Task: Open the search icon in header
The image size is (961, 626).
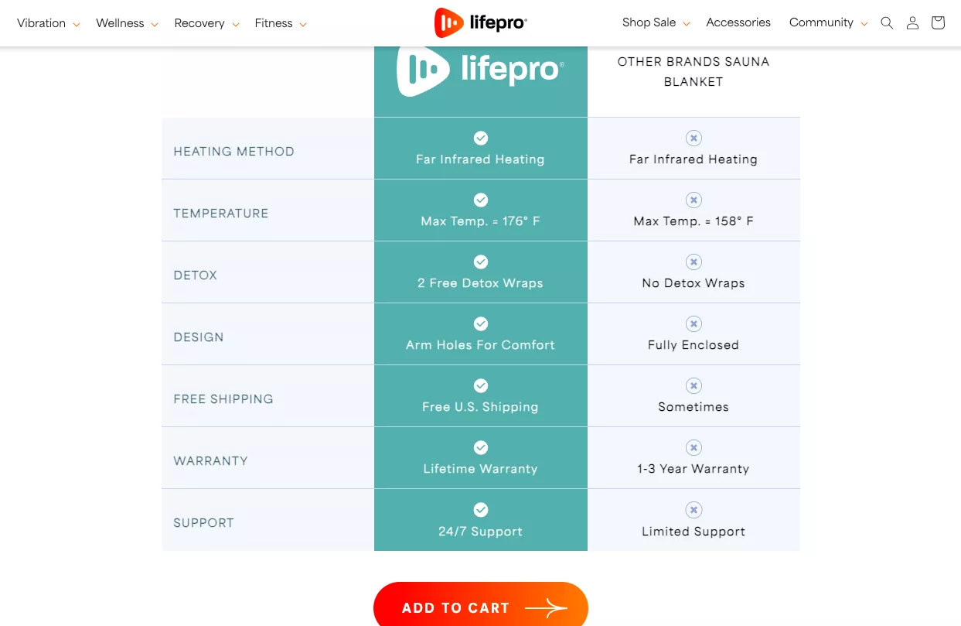Action: (887, 23)
